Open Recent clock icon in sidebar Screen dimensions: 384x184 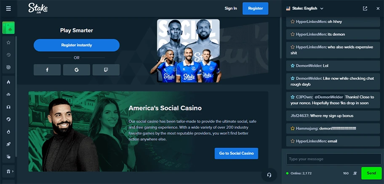[8, 55]
